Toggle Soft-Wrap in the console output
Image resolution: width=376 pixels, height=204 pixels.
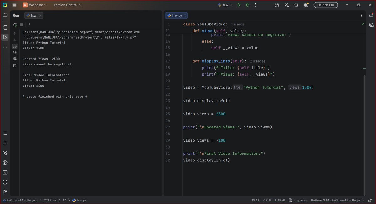(x=15, y=46)
